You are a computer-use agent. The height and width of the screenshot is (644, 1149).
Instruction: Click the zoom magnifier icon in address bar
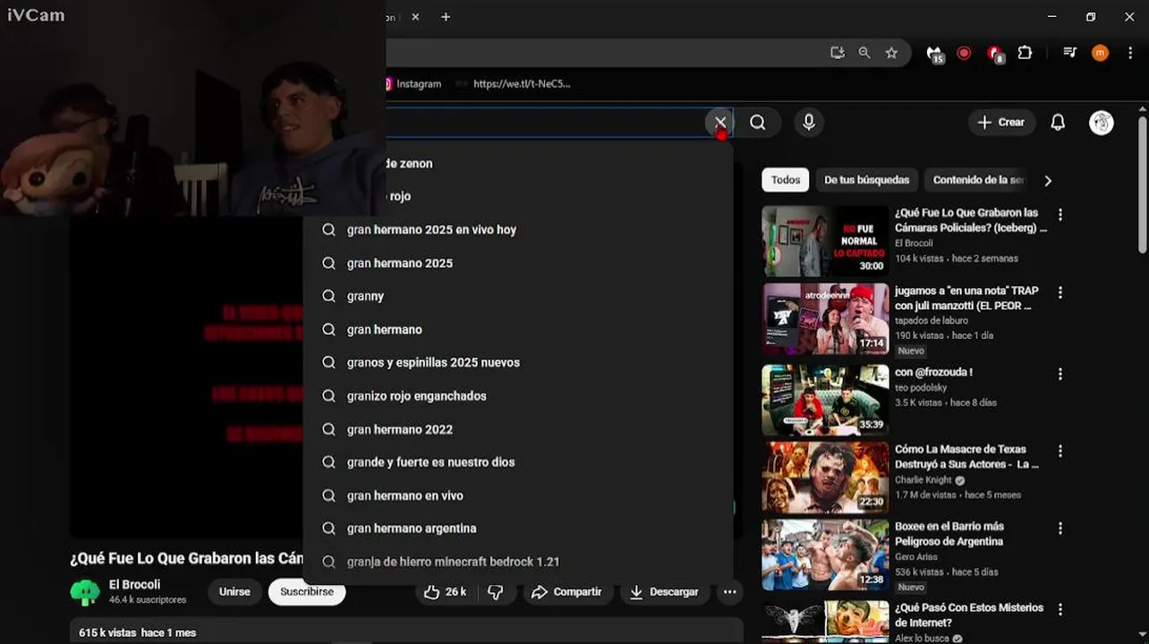click(x=864, y=53)
